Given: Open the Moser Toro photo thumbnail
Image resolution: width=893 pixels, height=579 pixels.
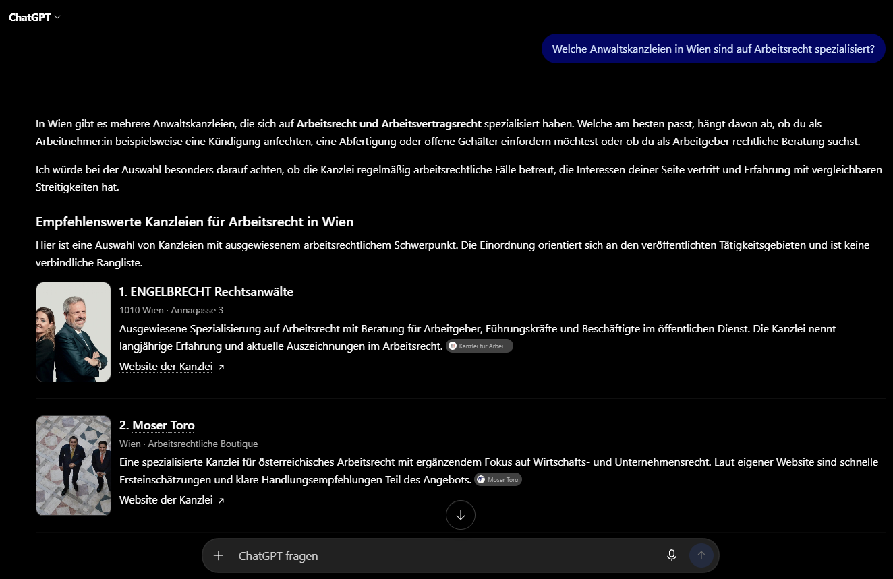Looking at the screenshot, I should pyautogui.click(x=74, y=466).
